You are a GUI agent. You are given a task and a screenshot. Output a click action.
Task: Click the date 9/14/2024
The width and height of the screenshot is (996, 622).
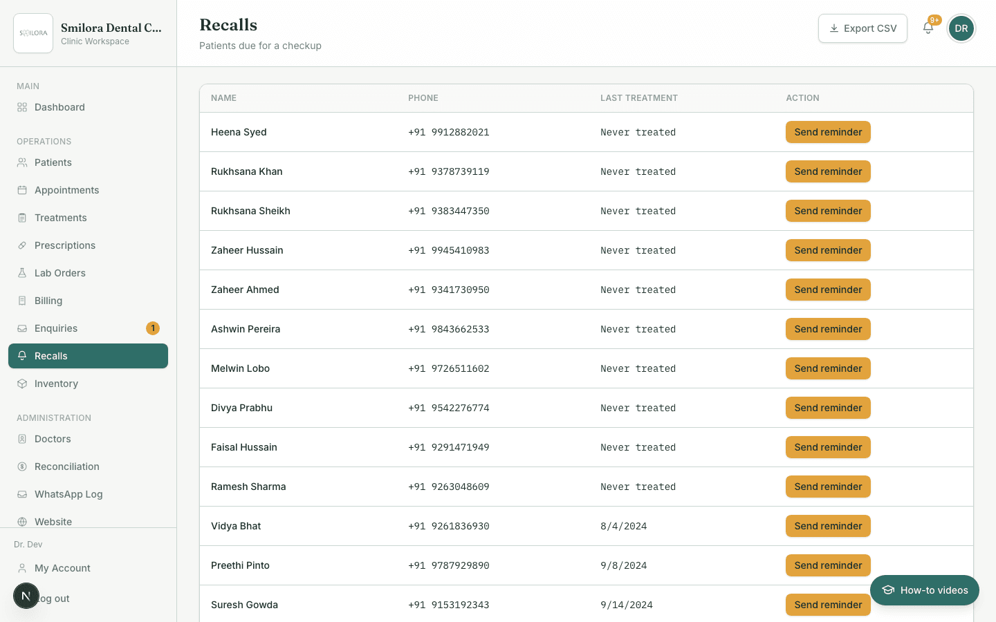627,605
